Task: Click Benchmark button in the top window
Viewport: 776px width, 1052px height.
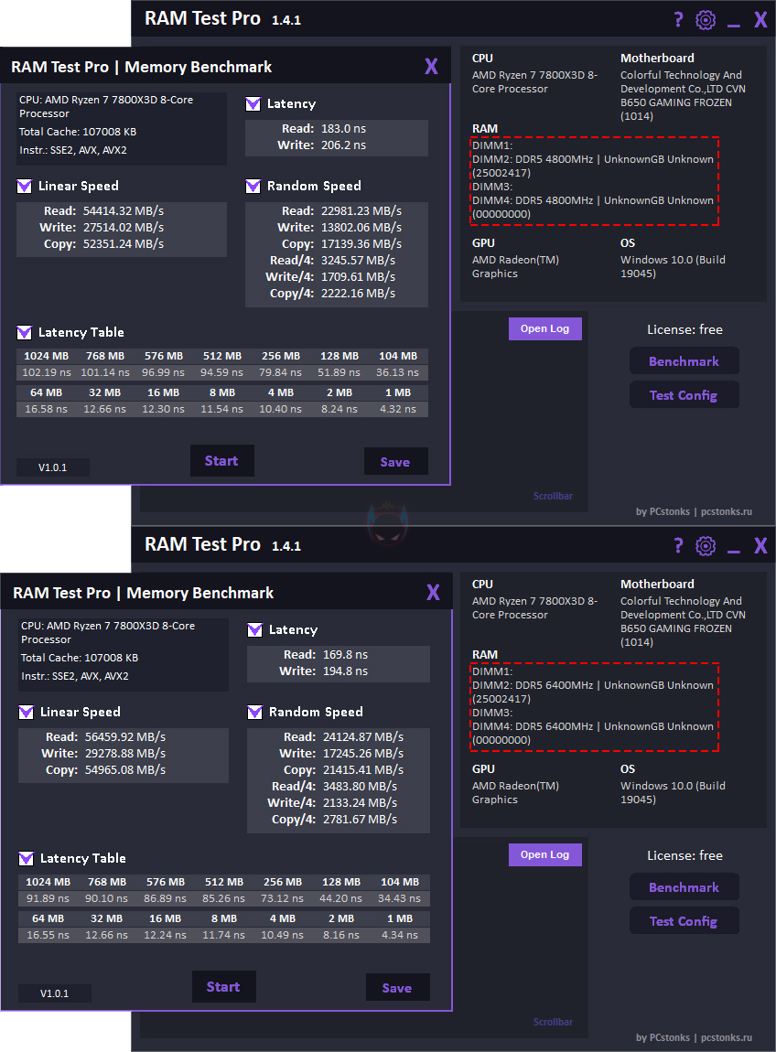Action: [684, 361]
